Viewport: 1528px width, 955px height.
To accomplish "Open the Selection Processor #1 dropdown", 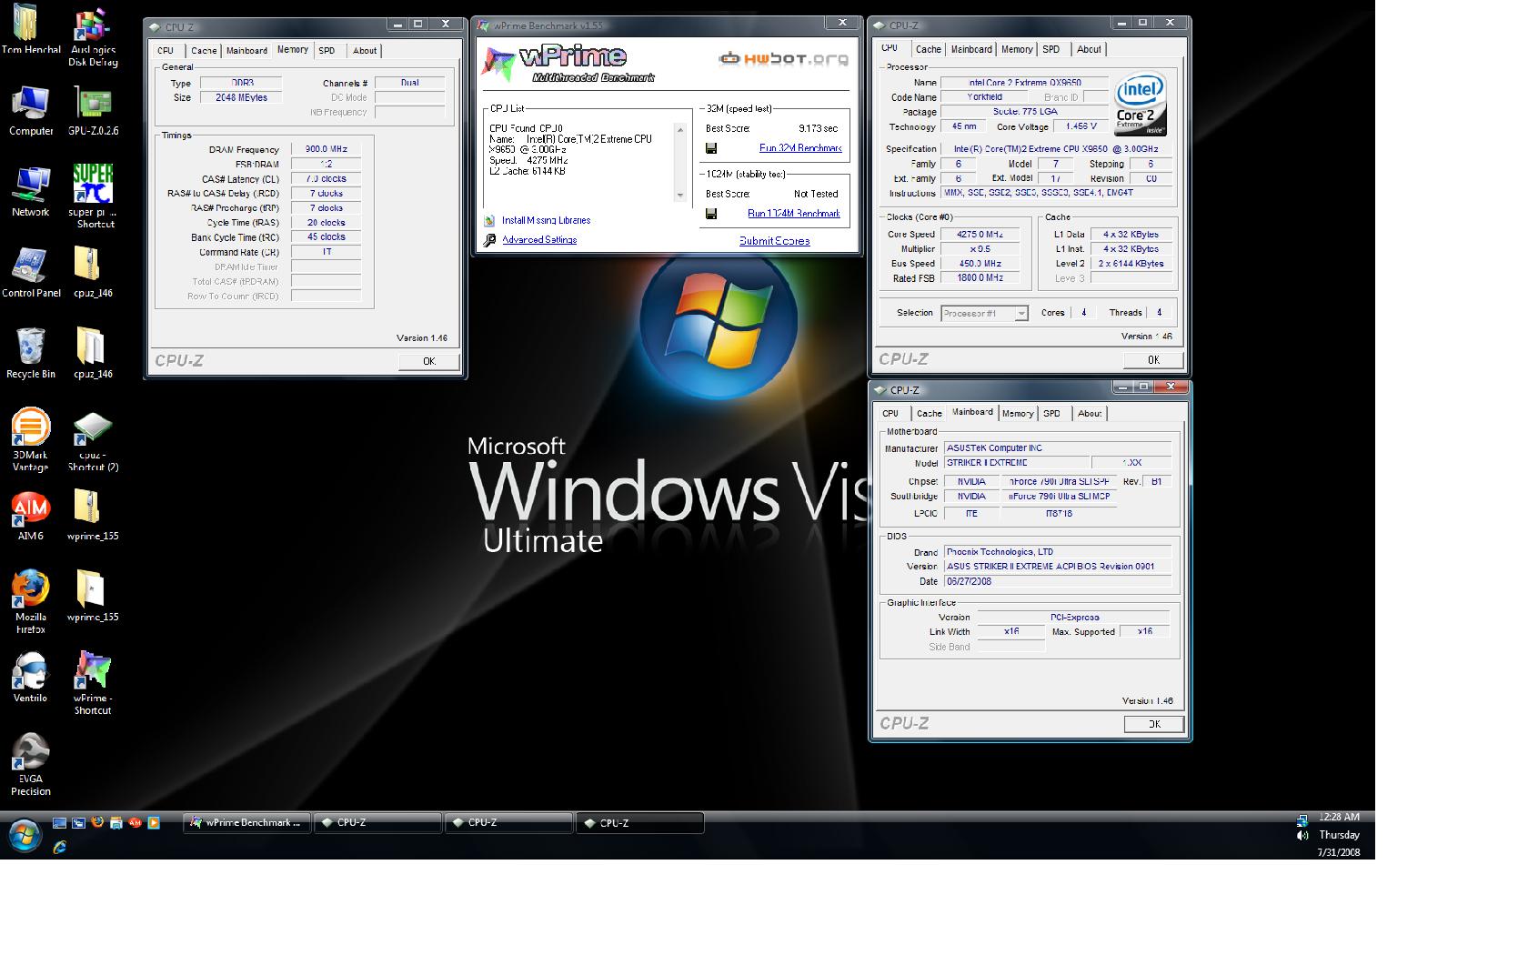I will (984, 313).
